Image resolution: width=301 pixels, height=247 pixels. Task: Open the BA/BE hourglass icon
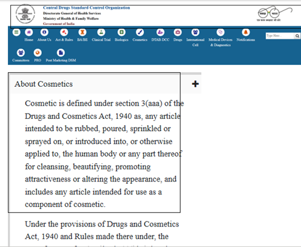[83, 32]
